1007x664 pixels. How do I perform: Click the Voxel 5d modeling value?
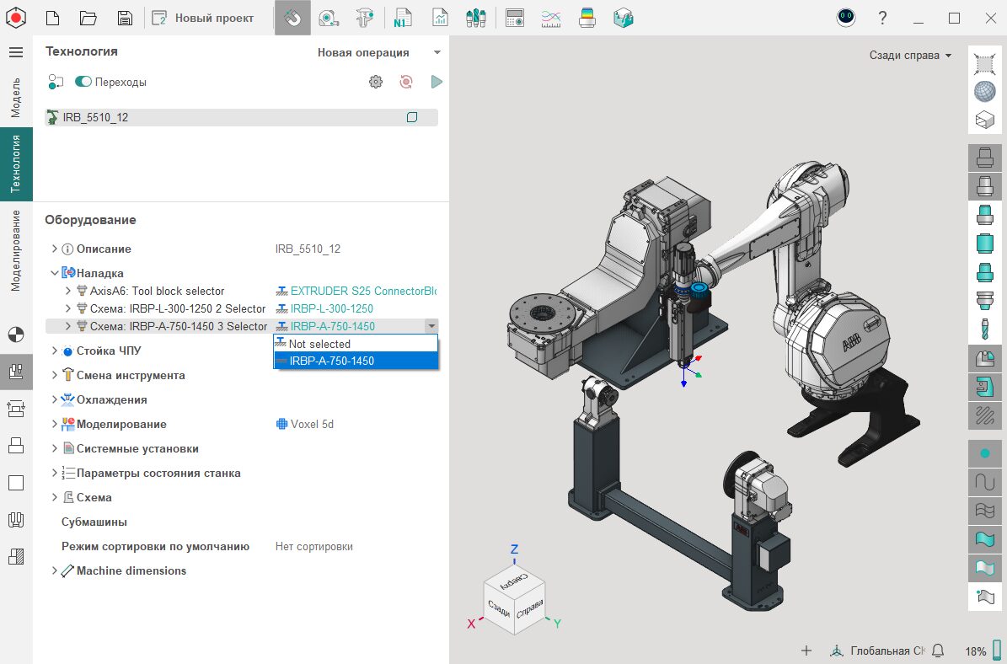tap(312, 424)
